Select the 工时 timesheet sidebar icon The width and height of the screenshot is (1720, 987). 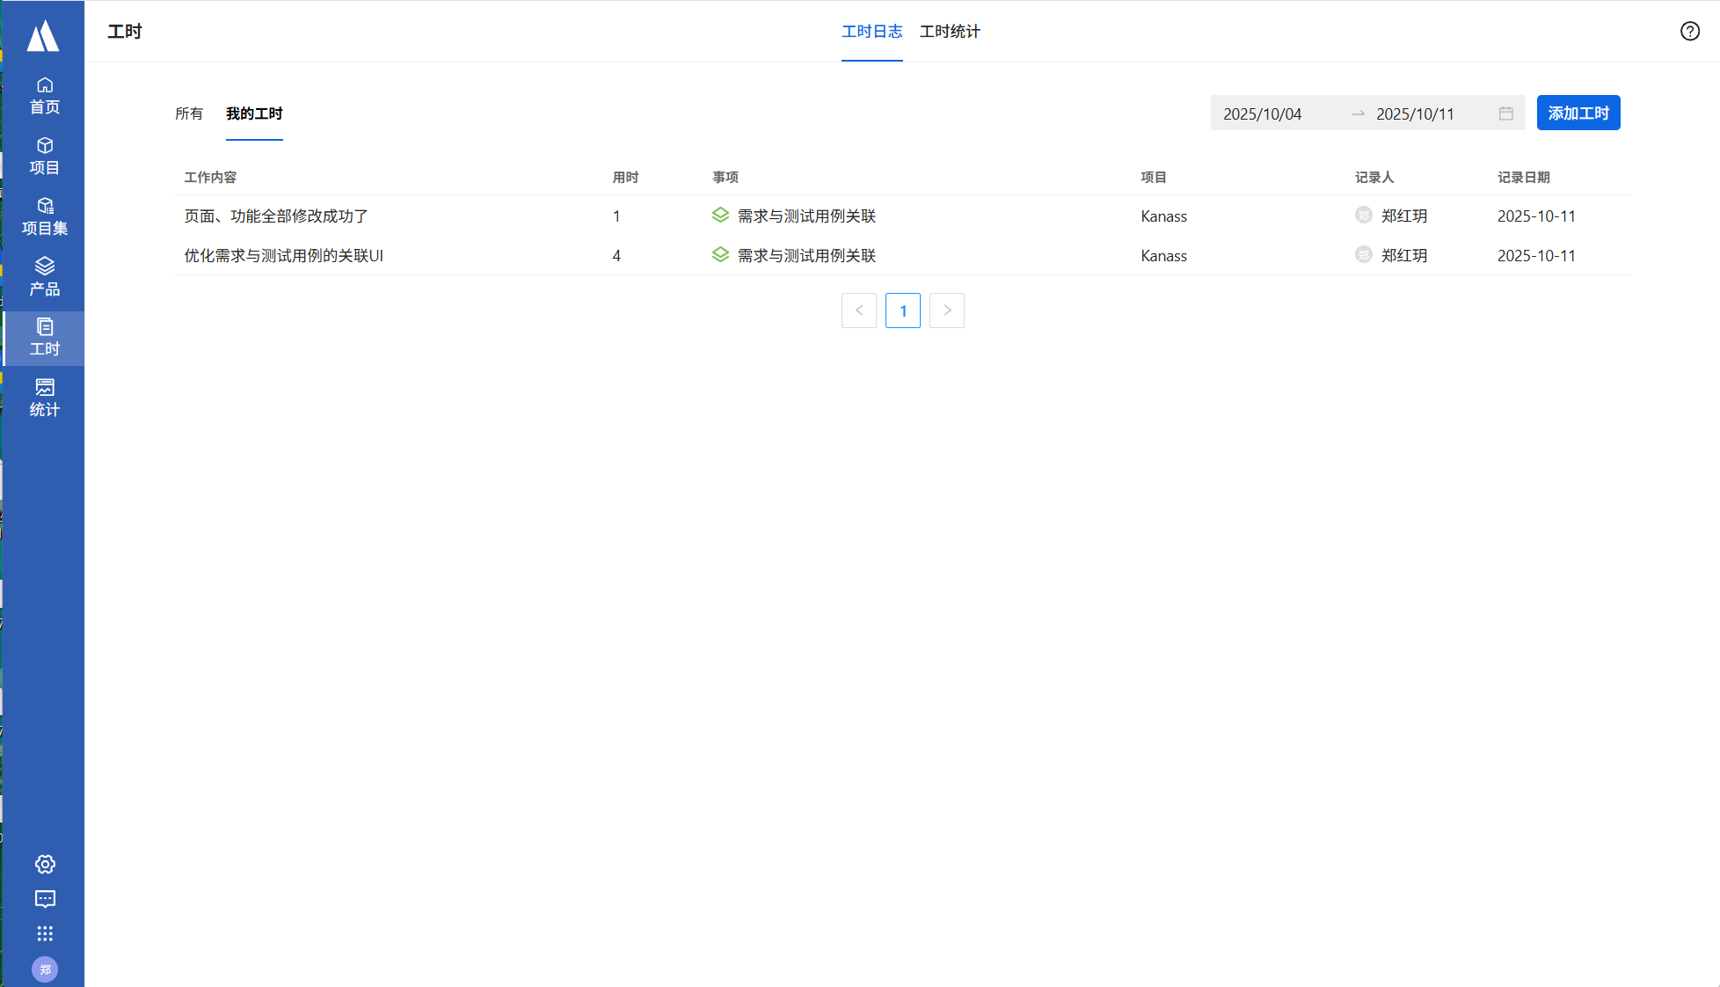click(x=45, y=338)
